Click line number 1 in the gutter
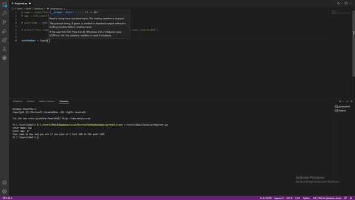The height and width of the screenshot is (200, 355). [x=16, y=12]
